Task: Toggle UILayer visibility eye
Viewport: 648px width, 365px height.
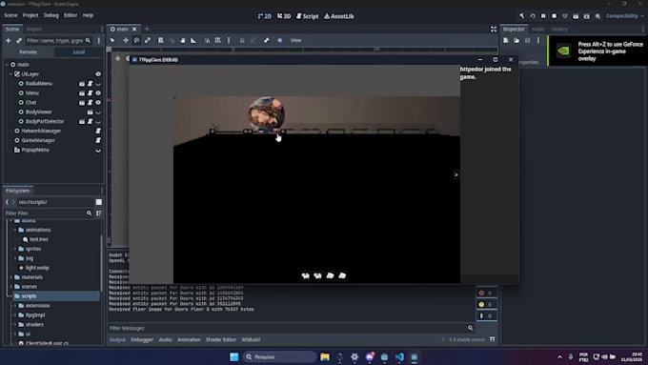Action: [x=98, y=74]
